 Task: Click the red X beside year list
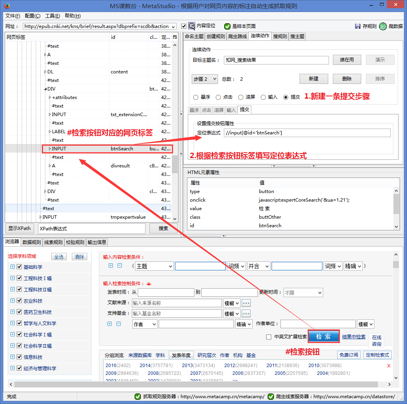[389, 366]
